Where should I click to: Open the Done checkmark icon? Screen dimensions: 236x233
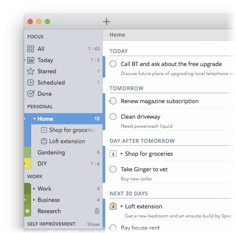(x=31, y=94)
